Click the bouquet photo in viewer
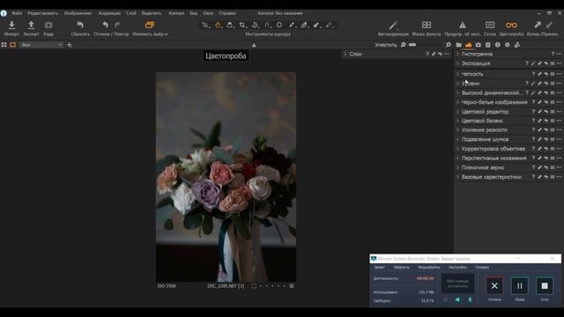Image resolution: width=564 pixels, height=317 pixels. [226, 176]
